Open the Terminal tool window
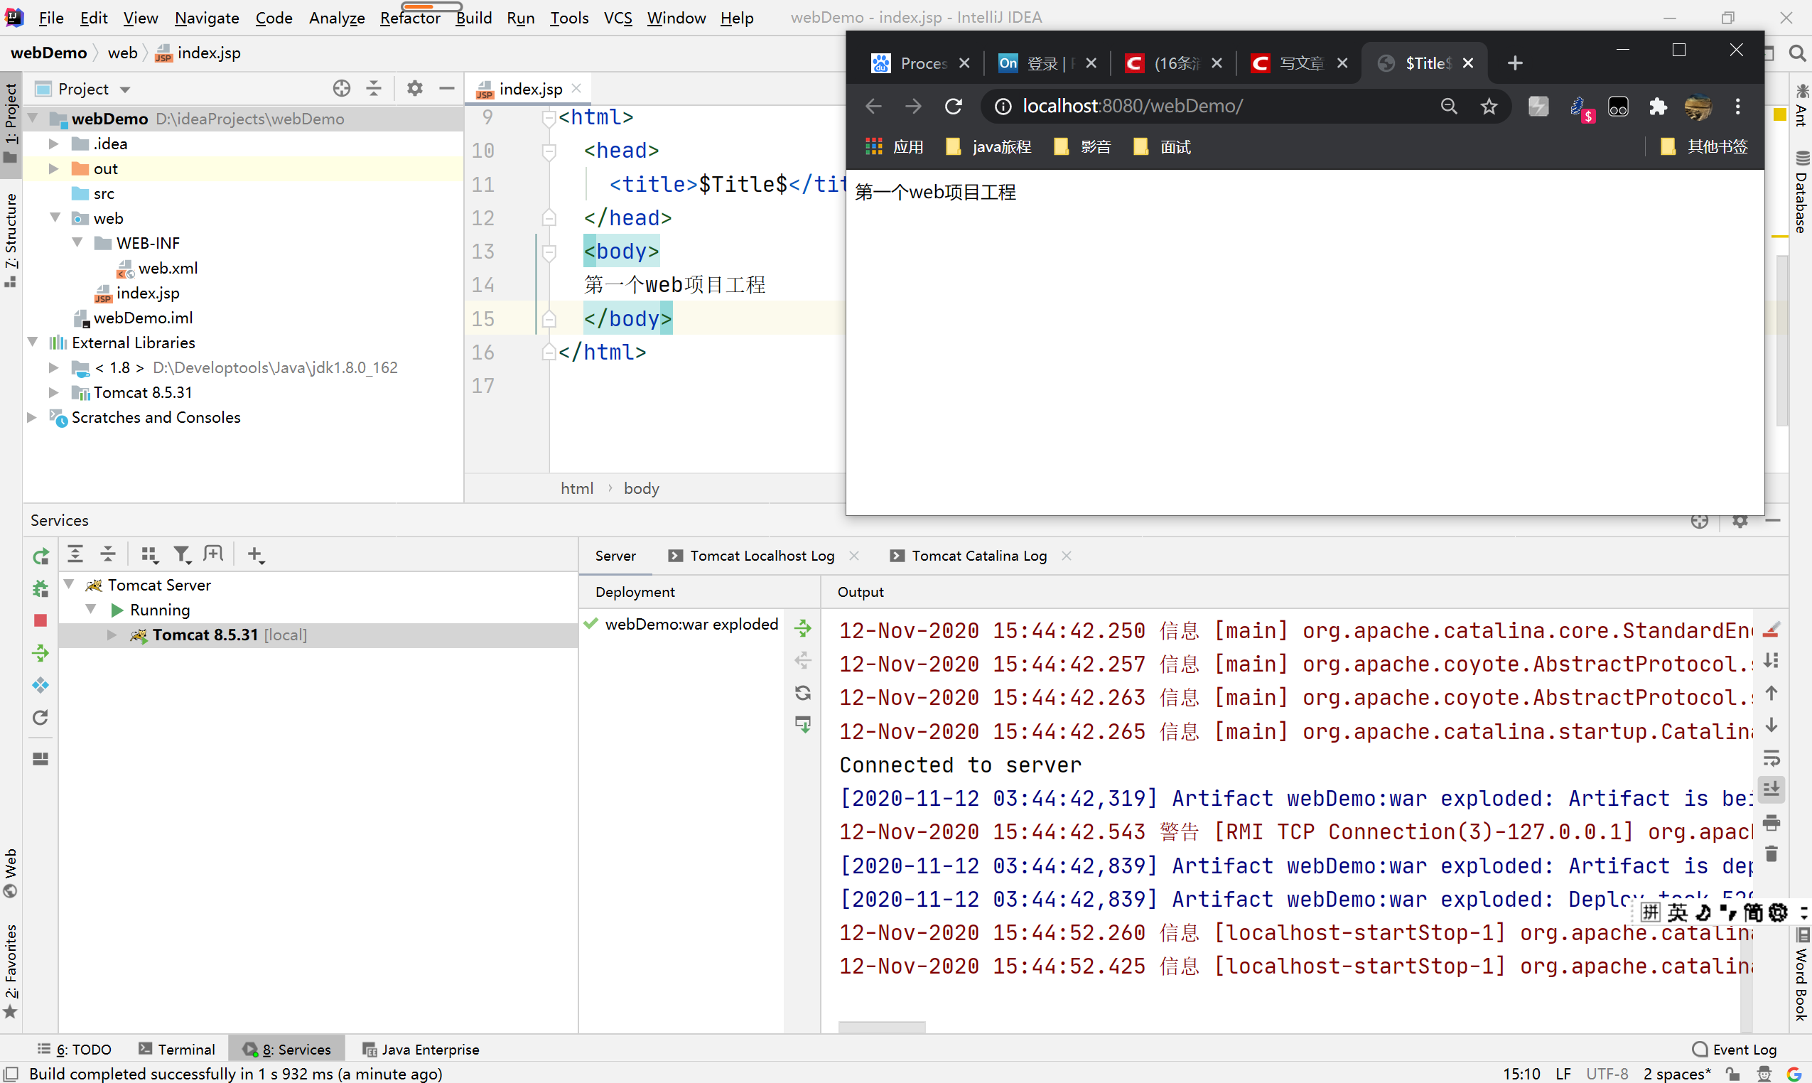This screenshot has width=1812, height=1083. tap(177, 1050)
